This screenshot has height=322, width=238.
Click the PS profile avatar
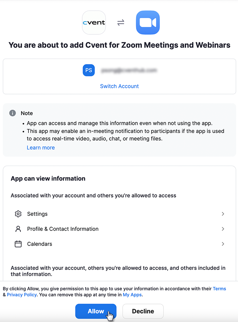click(x=89, y=70)
